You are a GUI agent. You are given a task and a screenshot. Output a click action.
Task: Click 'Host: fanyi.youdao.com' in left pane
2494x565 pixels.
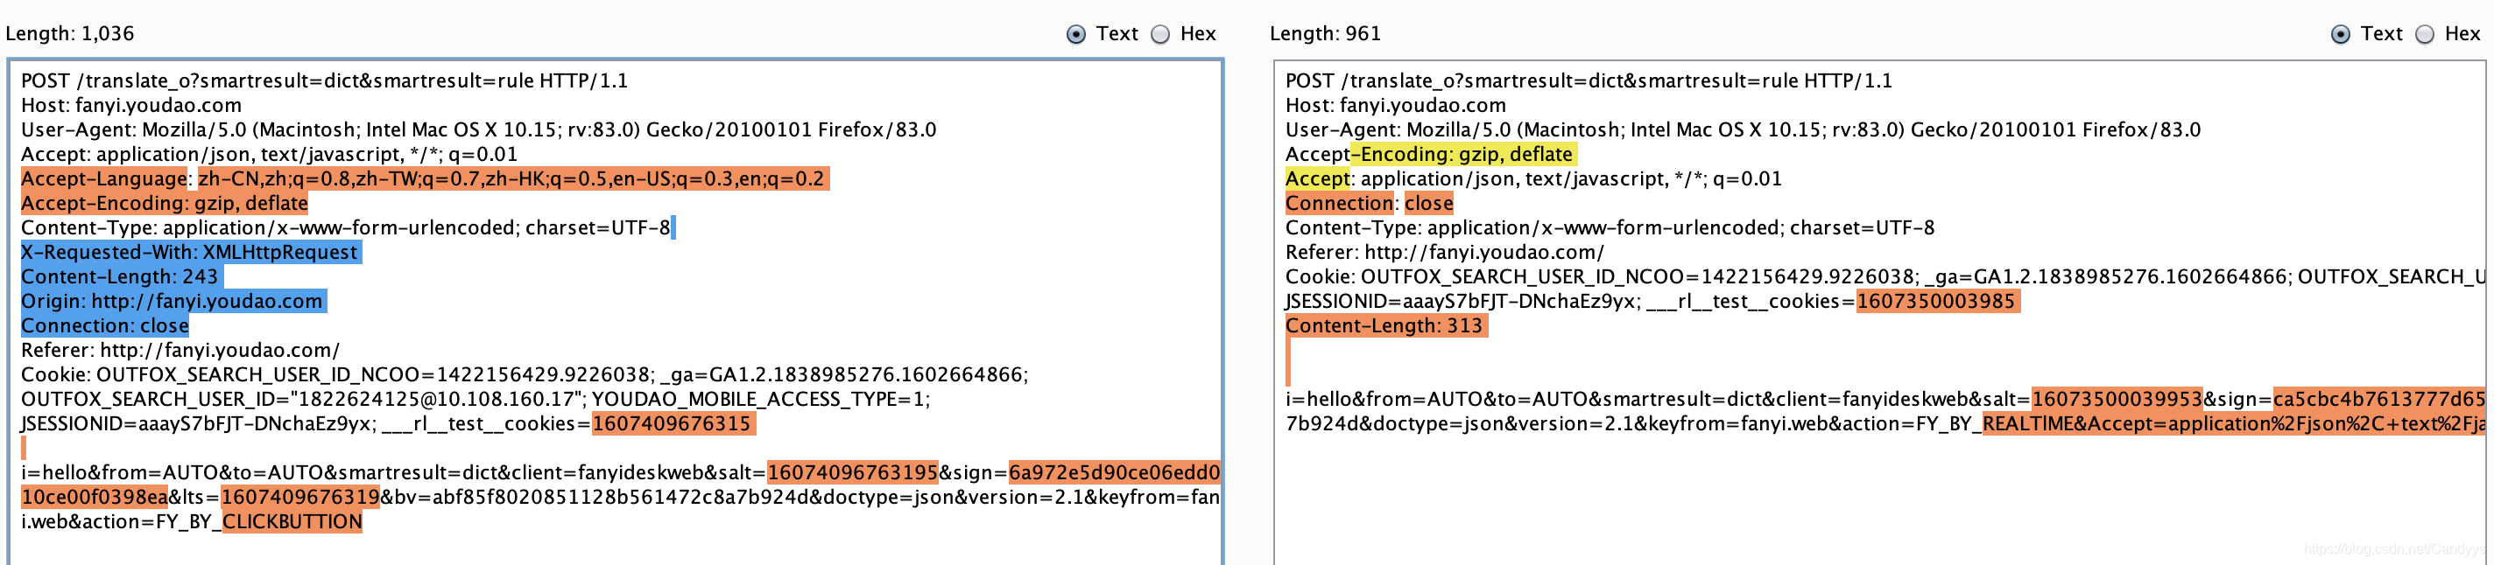pos(131,104)
